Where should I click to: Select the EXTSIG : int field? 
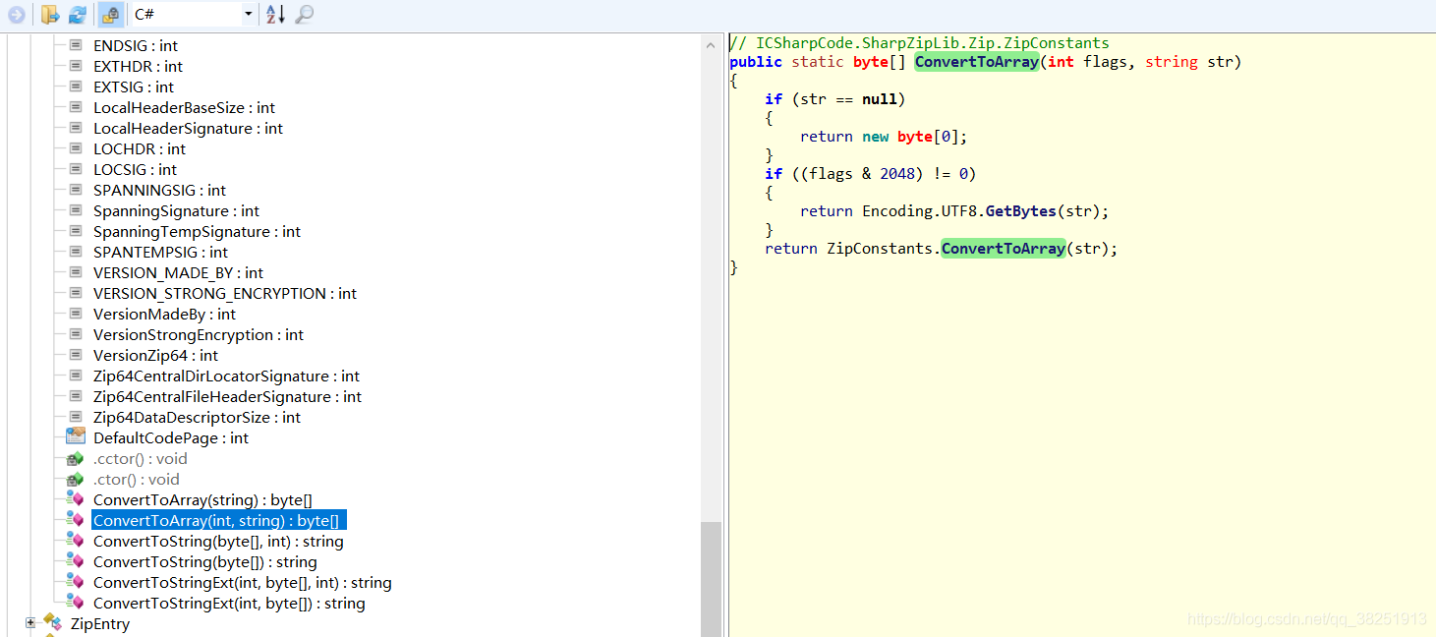point(134,87)
